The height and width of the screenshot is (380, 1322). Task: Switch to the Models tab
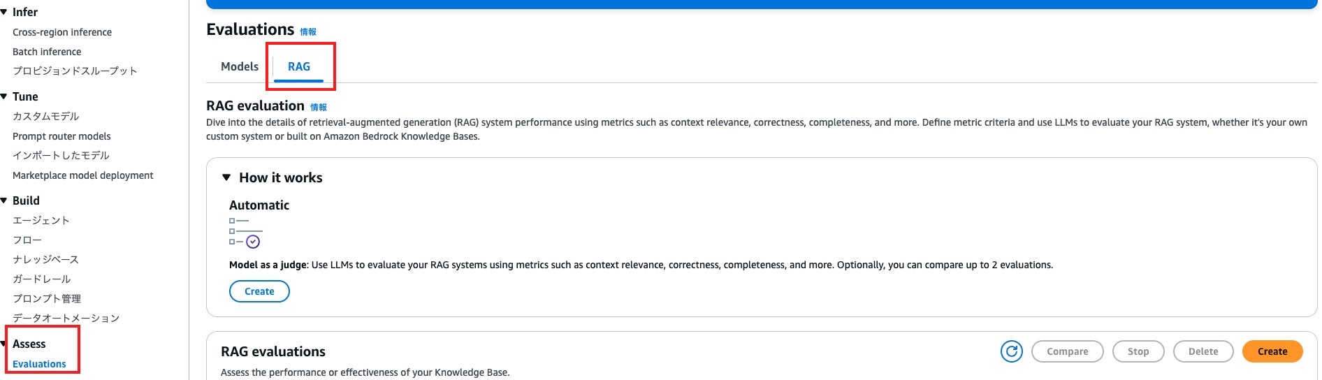point(240,66)
